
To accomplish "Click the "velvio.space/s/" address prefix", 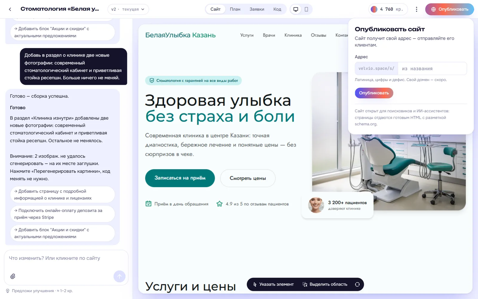I will click(376, 68).
